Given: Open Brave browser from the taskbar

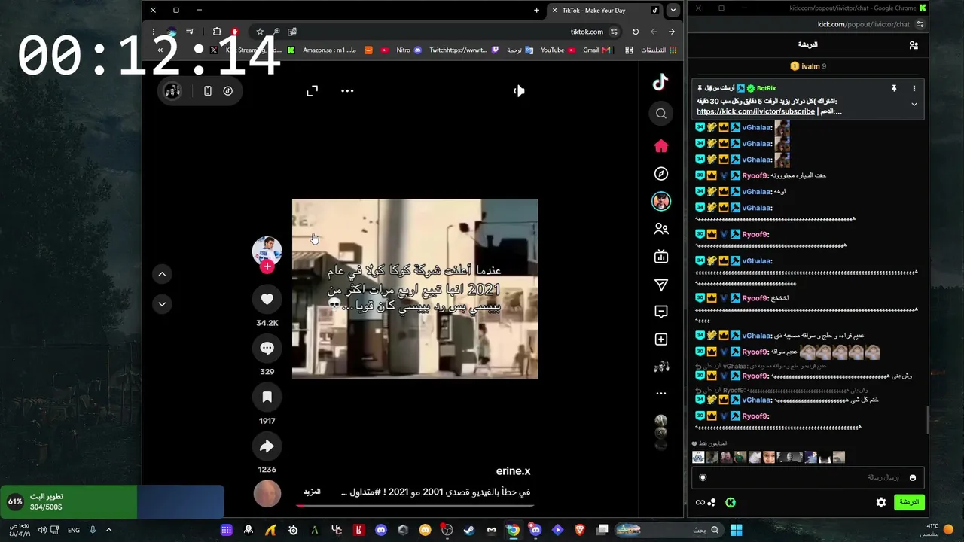Looking at the screenshot, I should (579, 530).
